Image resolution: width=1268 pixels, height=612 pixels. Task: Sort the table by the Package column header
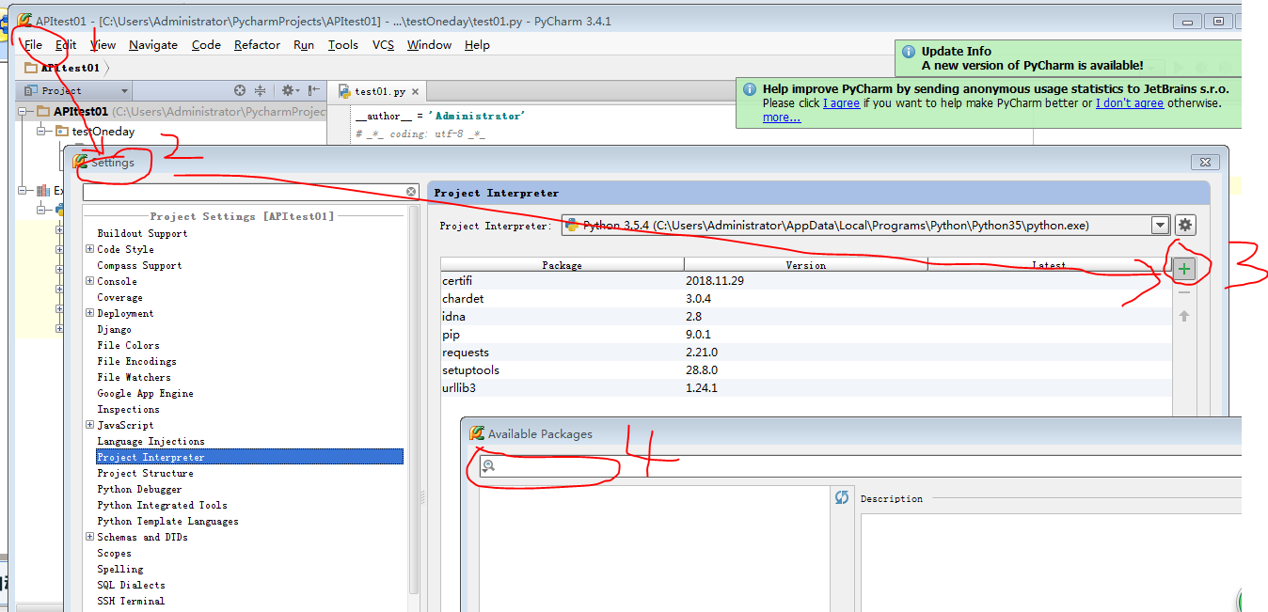(x=563, y=265)
